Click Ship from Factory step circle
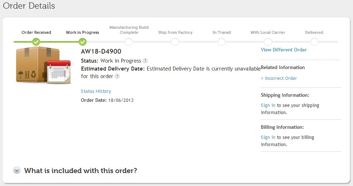 175,42
